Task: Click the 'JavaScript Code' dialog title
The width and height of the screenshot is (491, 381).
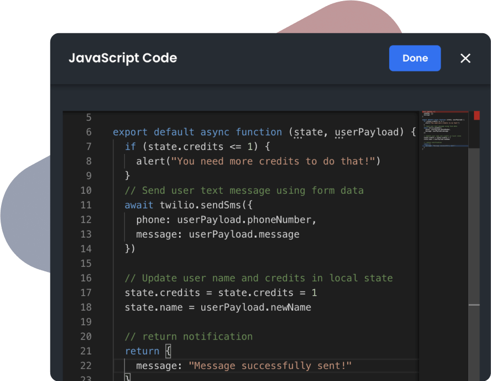Action: coord(123,58)
